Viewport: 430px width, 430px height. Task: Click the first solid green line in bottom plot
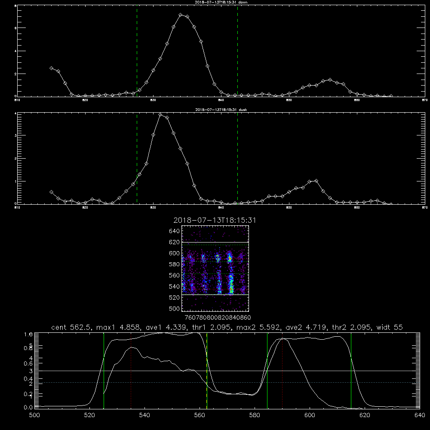104,371
